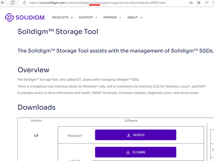This screenshot has height=161, width=214.
Task: Click download icon on CLI (deb) button
Action: (x=128, y=152)
